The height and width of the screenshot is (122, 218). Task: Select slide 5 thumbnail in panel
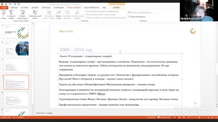(16, 99)
